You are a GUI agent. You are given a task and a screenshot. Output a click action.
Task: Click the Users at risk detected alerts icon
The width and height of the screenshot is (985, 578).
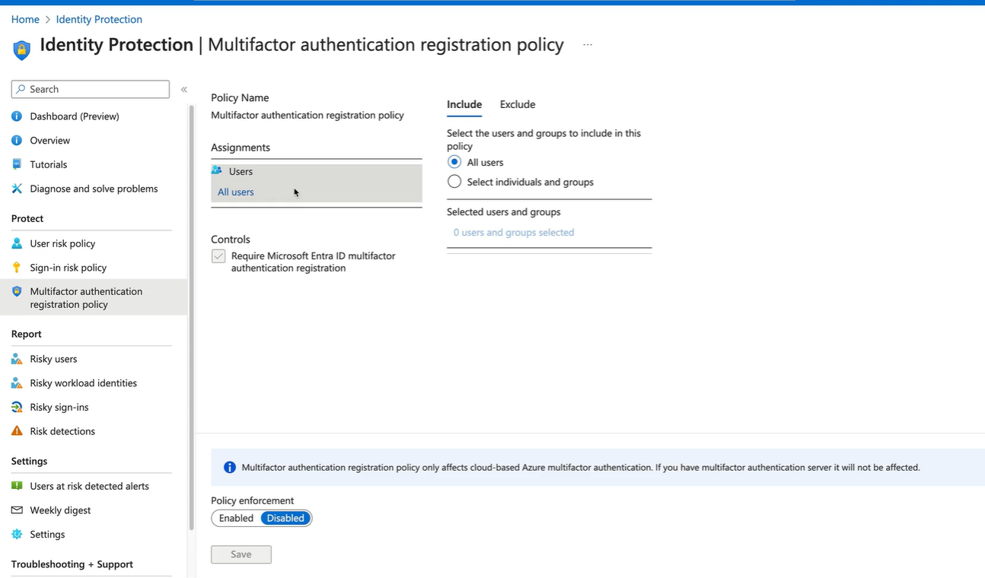(x=17, y=486)
